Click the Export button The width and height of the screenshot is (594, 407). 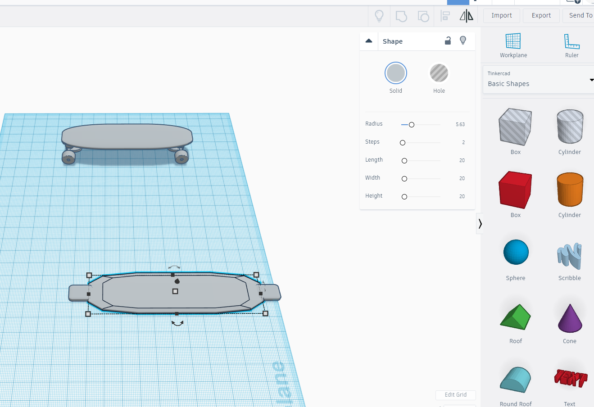(541, 15)
